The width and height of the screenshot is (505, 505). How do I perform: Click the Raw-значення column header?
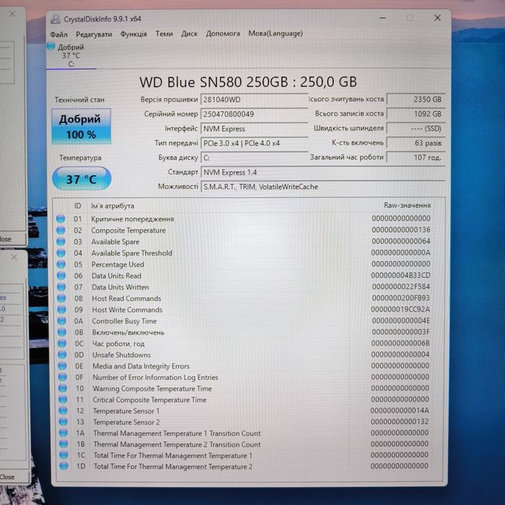tap(407, 205)
